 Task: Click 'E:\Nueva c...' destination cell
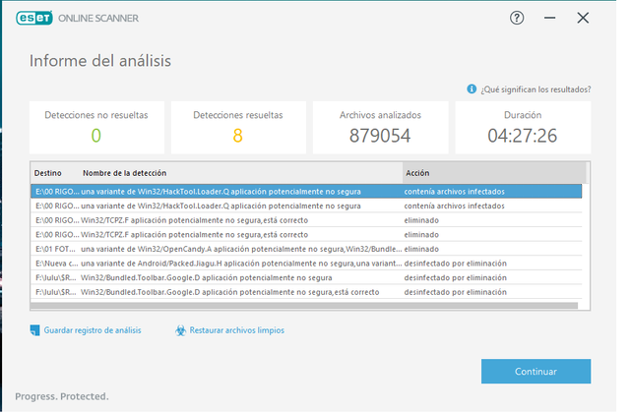coord(55,264)
